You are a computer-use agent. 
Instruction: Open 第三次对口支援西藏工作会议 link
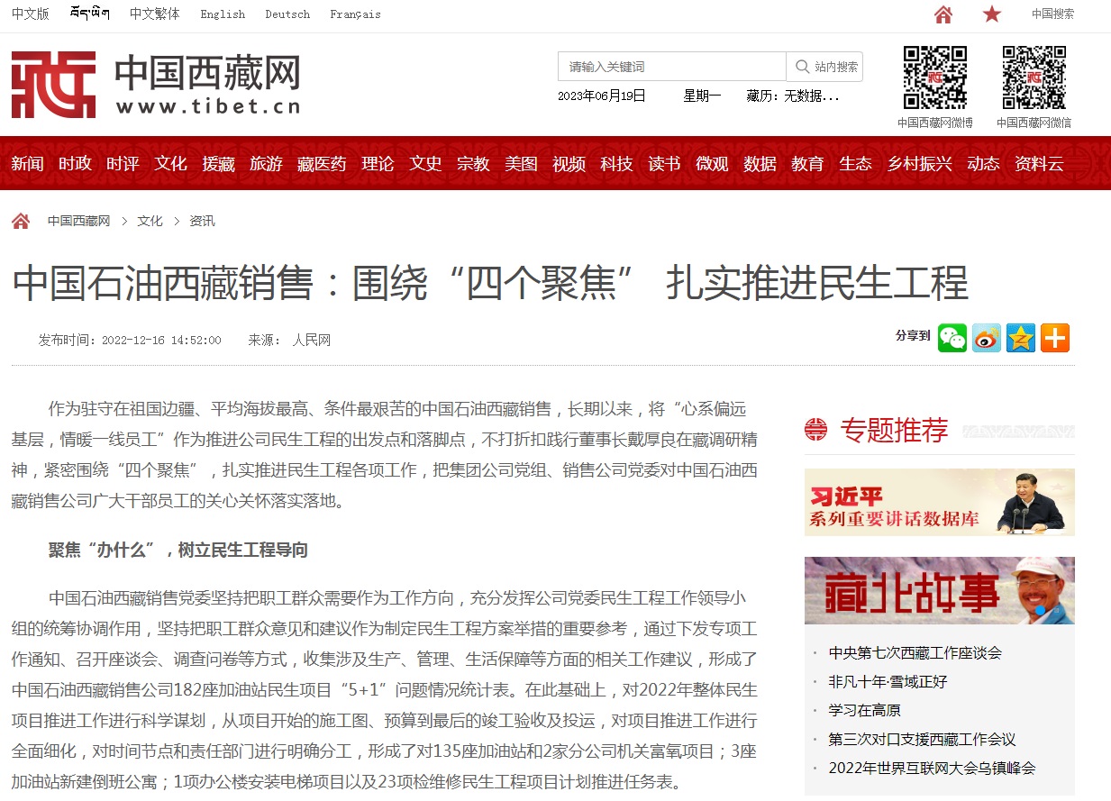click(x=923, y=739)
